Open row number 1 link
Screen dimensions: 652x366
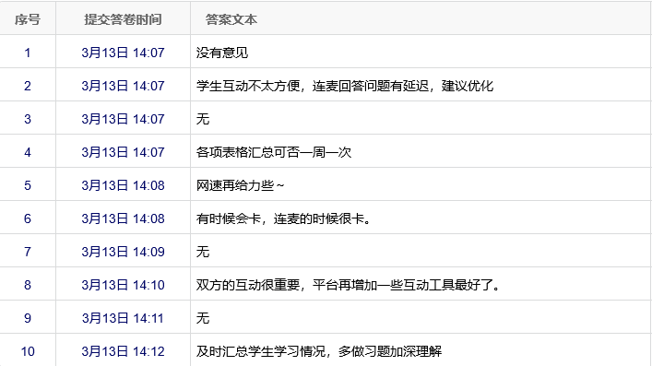pos(28,53)
